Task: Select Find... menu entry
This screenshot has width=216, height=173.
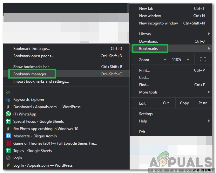Action: [171, 85]
